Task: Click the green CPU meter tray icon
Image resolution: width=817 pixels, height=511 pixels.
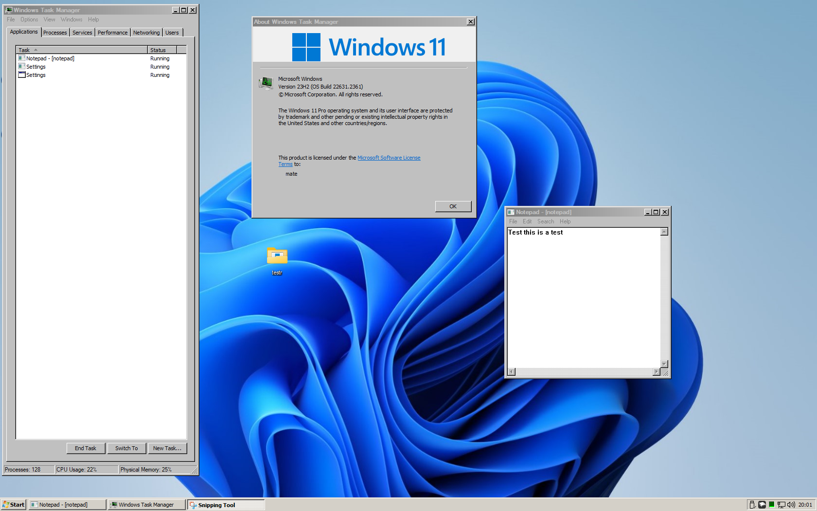Action: click(x=771, y=505)
